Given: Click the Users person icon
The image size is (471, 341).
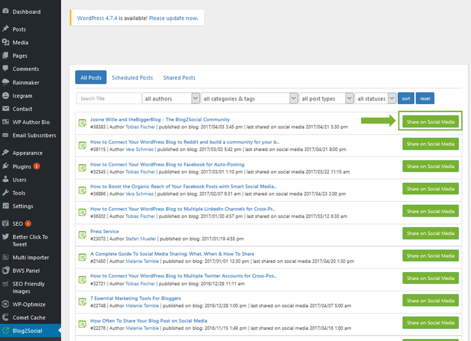Looking at the screenshot, I should click(x=5, y=179).
